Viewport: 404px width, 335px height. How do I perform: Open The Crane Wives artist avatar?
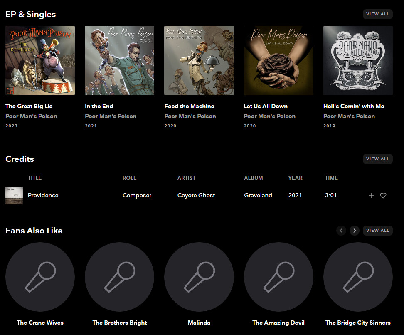(x=40, y=277)
